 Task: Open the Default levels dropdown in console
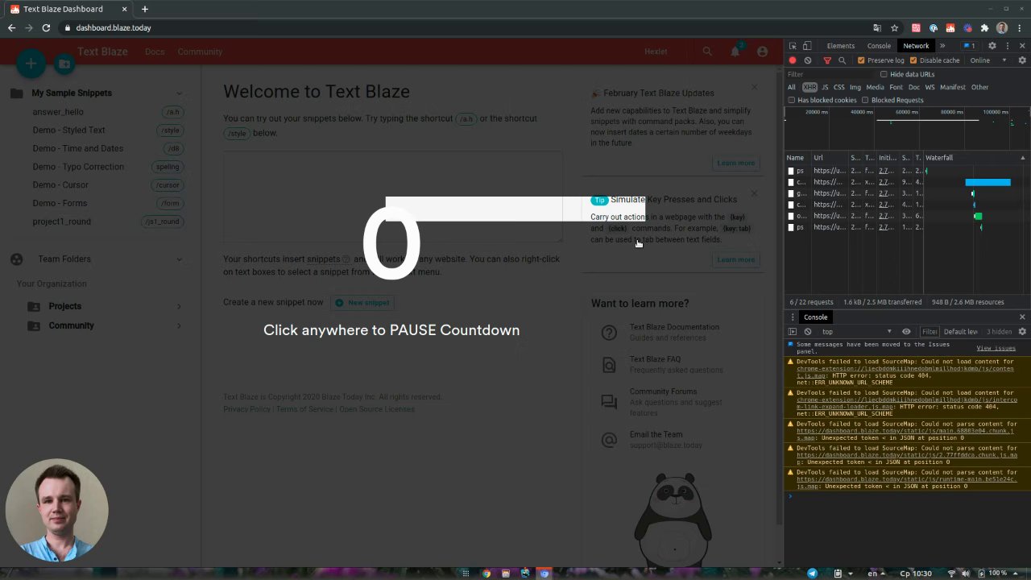960,332
